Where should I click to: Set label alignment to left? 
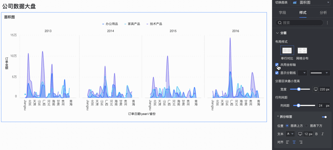287,142
